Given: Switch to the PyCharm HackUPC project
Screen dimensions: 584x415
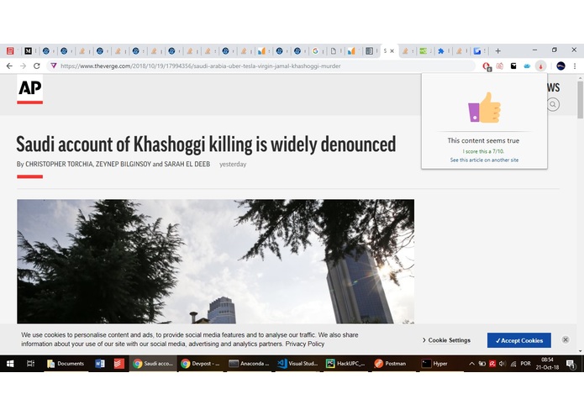Looking at the screenshot, I should 345,364.
